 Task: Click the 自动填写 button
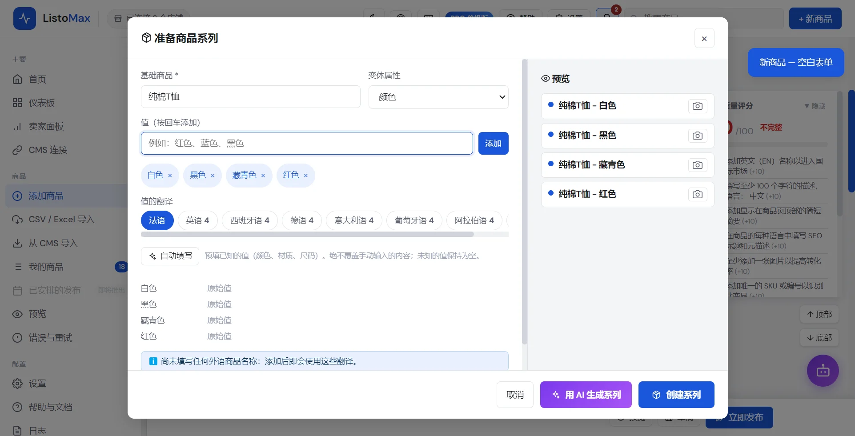click(170, 256)
